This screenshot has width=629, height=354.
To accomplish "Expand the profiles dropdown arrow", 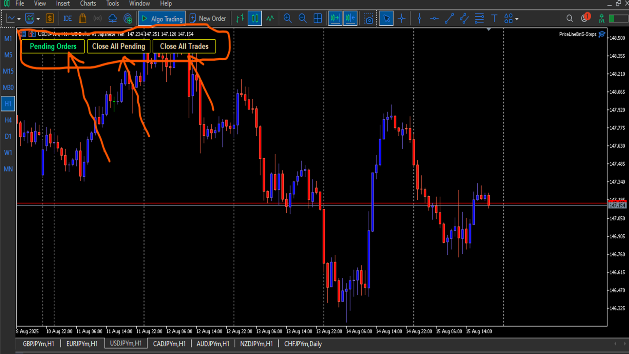I will (38, 19).
